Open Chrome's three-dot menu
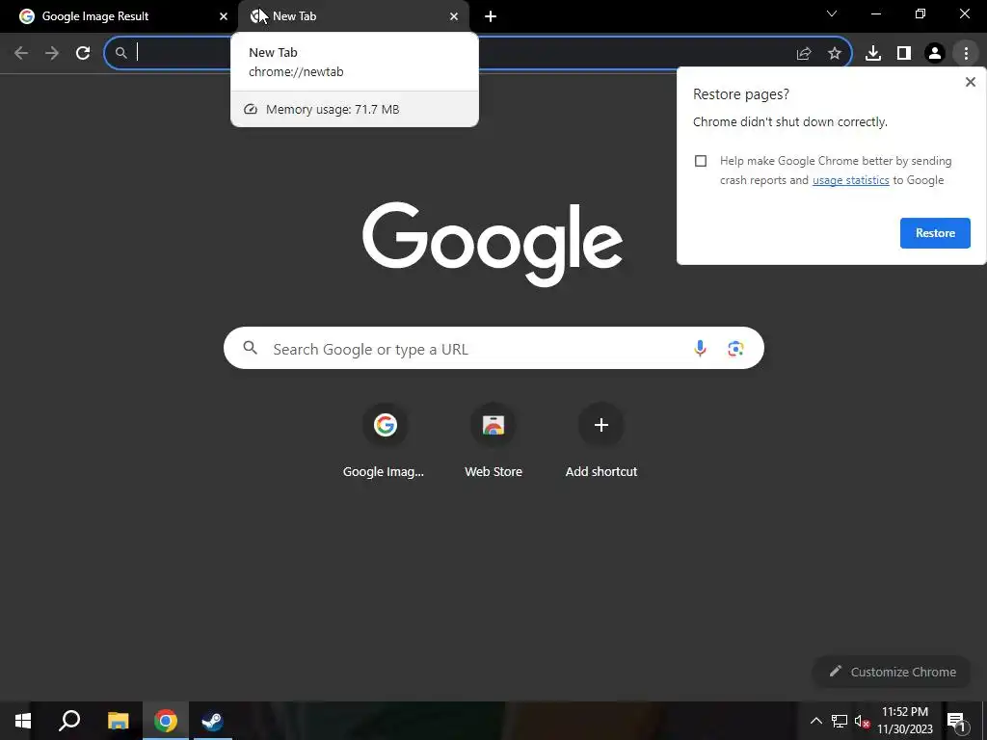This screenshot has width=987, height=740. (x=966, y=54)
